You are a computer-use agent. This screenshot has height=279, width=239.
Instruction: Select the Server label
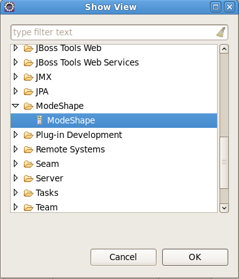click(50, 178)
